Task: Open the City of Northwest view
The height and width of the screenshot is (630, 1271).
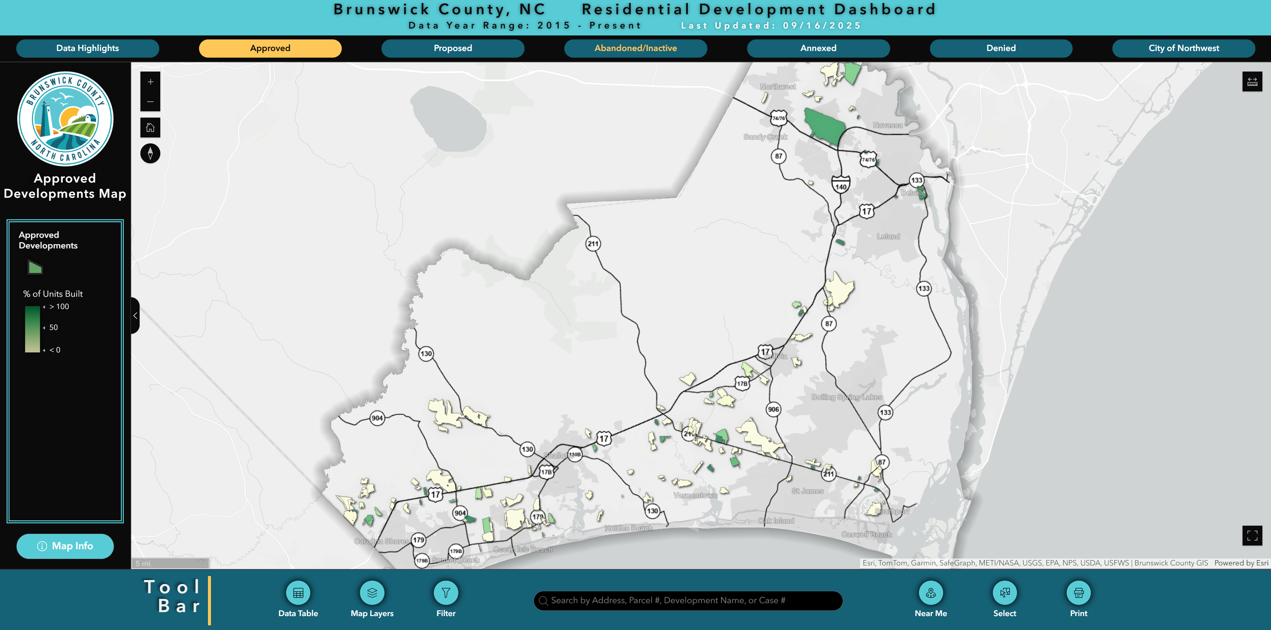Action: click(x=1183, y=48)
